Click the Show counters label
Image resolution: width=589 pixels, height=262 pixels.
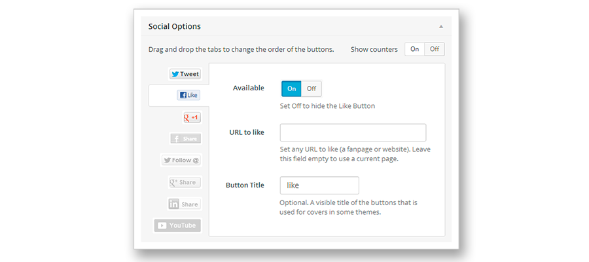374,50
